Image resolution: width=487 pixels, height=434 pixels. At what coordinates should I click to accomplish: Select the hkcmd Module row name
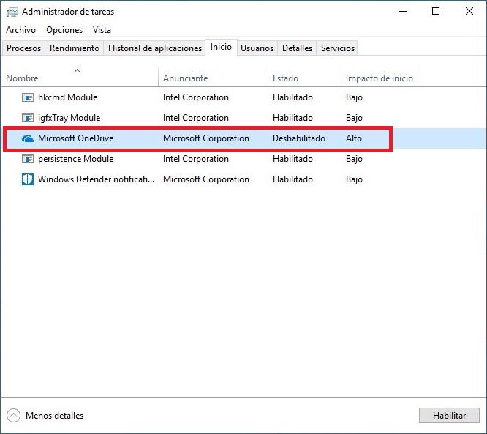(x=68, y=97)
